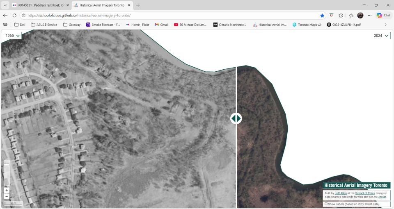The image size is (394, 209).
Task: Open the 1965 year dropdown
Action: (12, 36)
